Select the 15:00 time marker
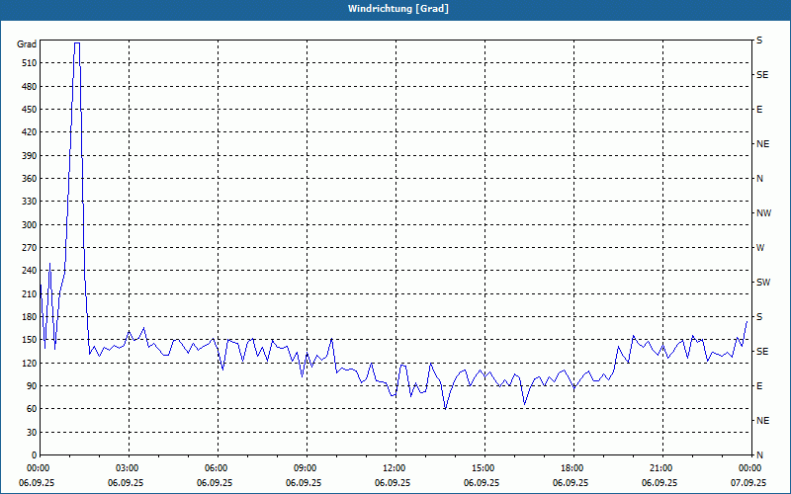 point(484,467)
